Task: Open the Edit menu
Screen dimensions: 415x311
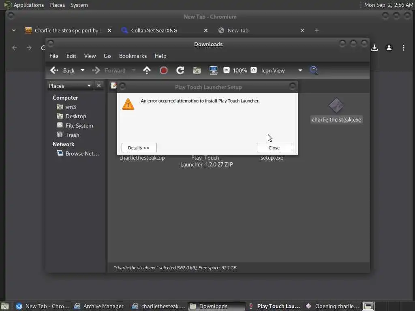Action: click(71, 56)
